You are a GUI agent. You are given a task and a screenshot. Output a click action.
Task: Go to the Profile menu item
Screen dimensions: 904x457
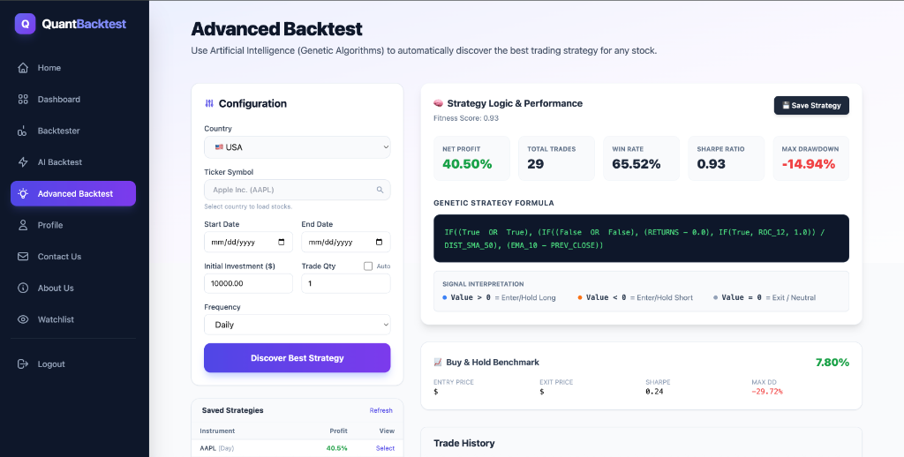pos(50,225)
